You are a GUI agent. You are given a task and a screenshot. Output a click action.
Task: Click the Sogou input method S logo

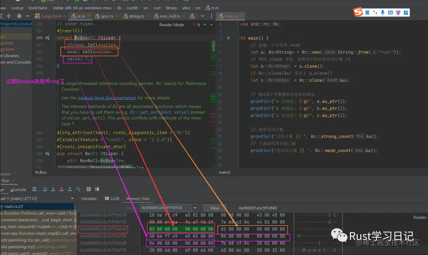pyautogui.click(x=358, y=12)
